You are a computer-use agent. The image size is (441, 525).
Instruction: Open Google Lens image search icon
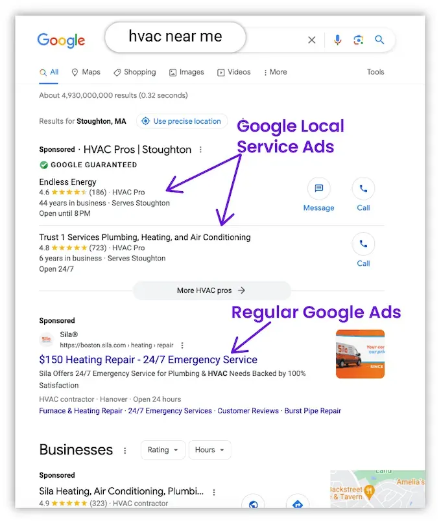[x=358, y=40]
